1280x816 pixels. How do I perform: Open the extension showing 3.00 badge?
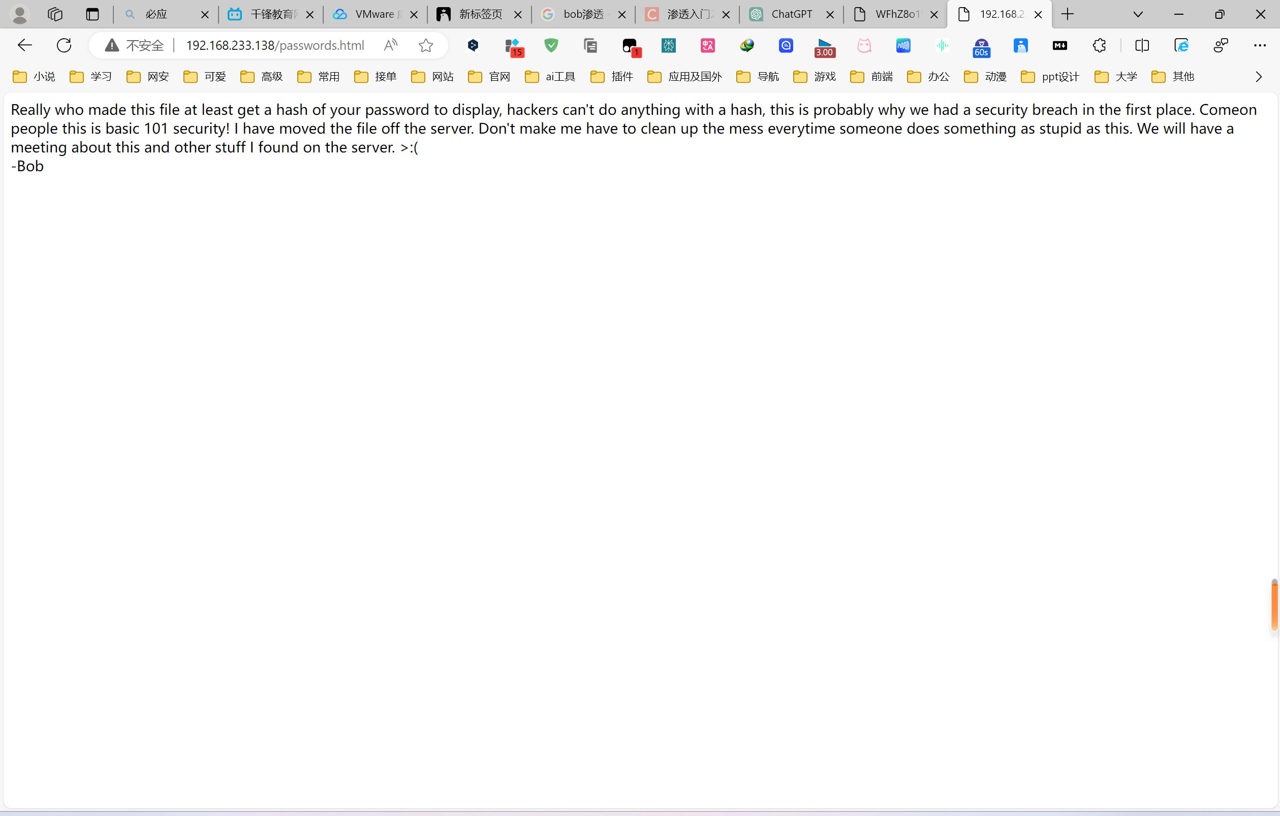pyautogui.click(x=824, y=47)
